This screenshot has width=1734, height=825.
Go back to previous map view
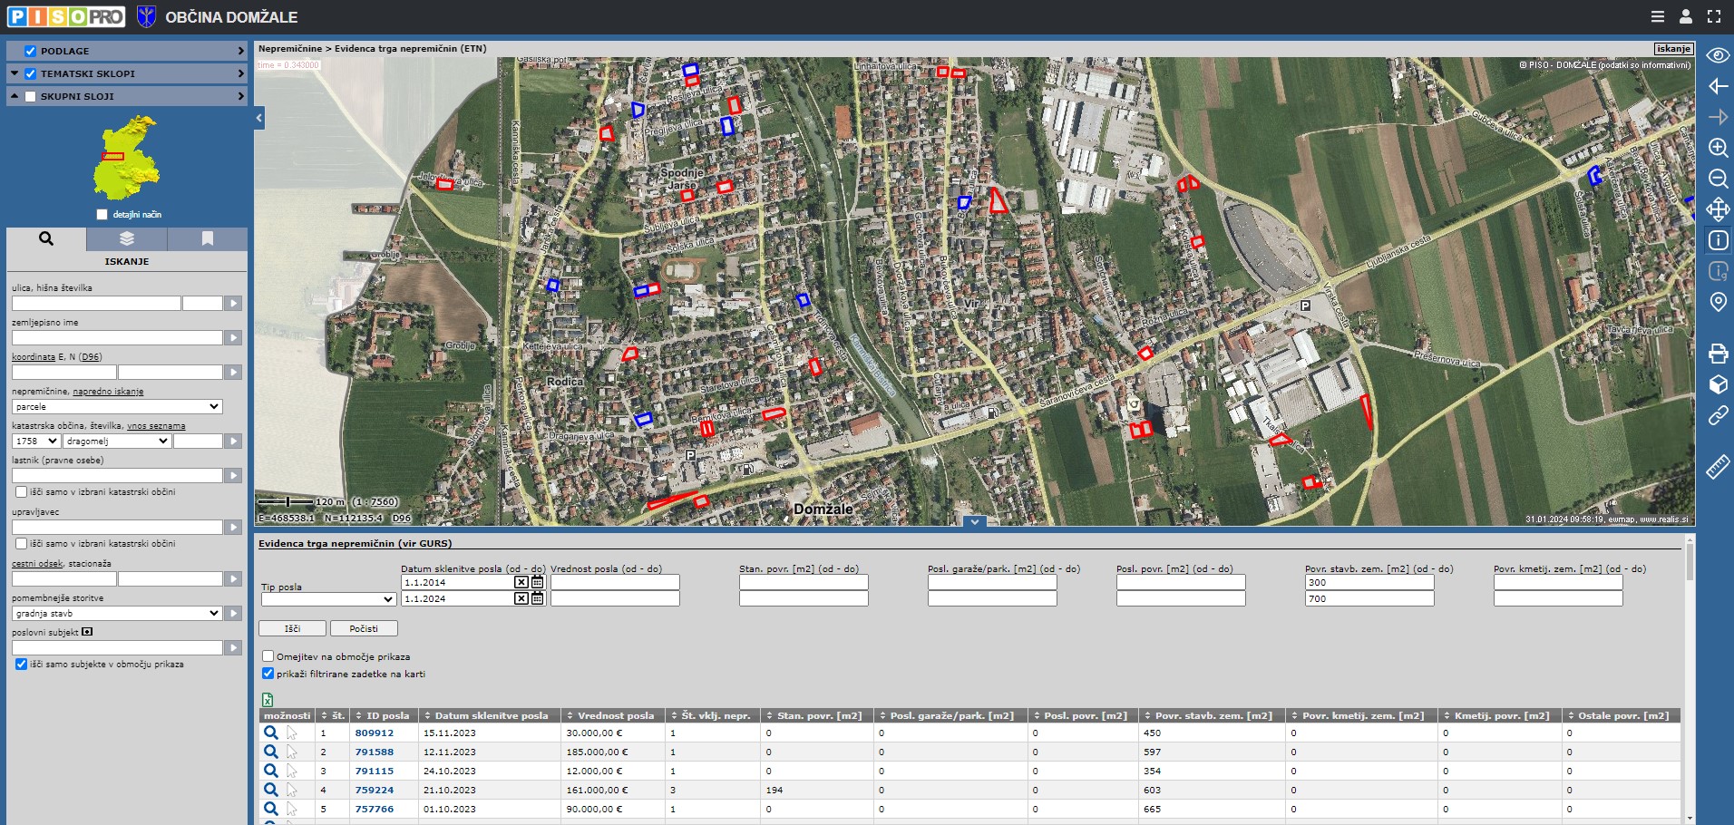[x=1718, y=86]
